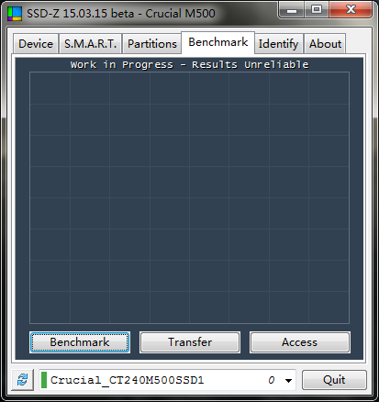Expand the drive selector dropdown arrow
This screenshot has width=379, height=402.
coord(288,381)
